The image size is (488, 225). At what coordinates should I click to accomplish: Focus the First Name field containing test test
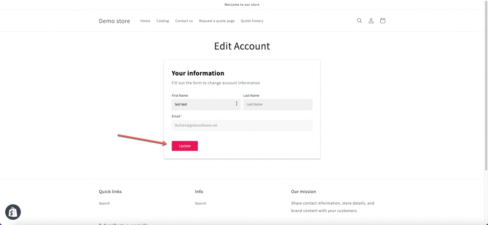click(x=205, y=104)
